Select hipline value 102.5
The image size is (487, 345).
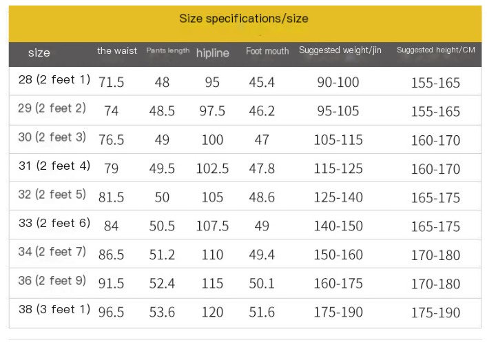point(212,168)
